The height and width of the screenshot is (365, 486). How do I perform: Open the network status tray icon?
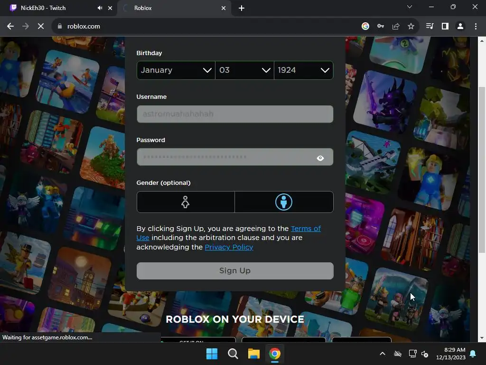click(412, 354)
